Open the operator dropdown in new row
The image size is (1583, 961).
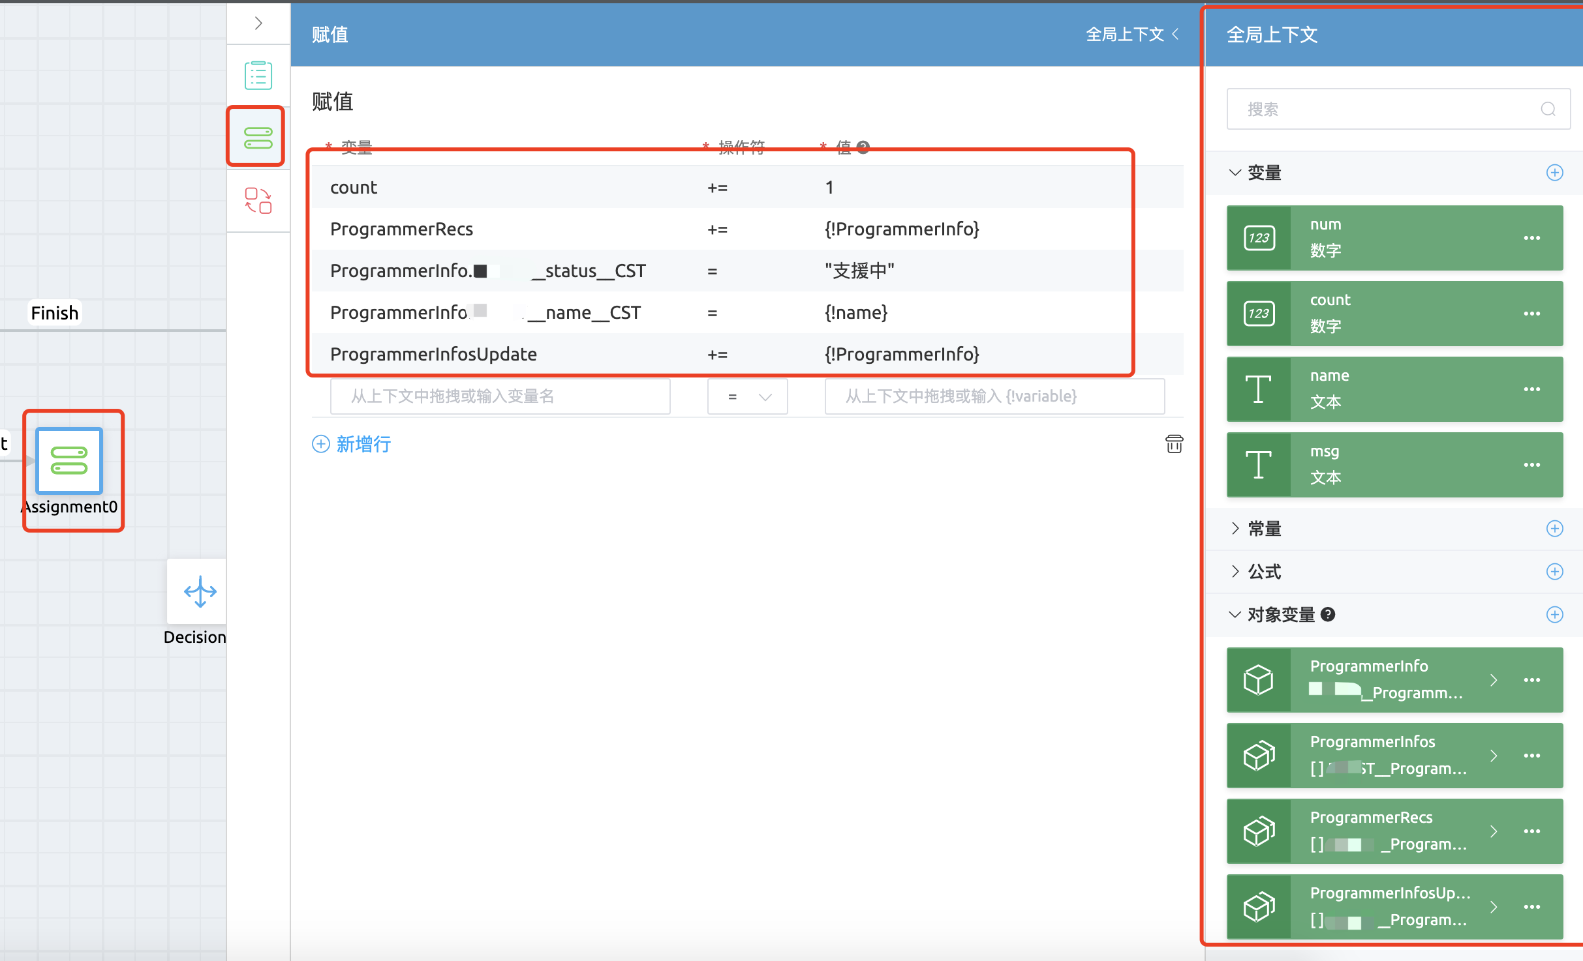pyautogui.click(x=747, y=396)
